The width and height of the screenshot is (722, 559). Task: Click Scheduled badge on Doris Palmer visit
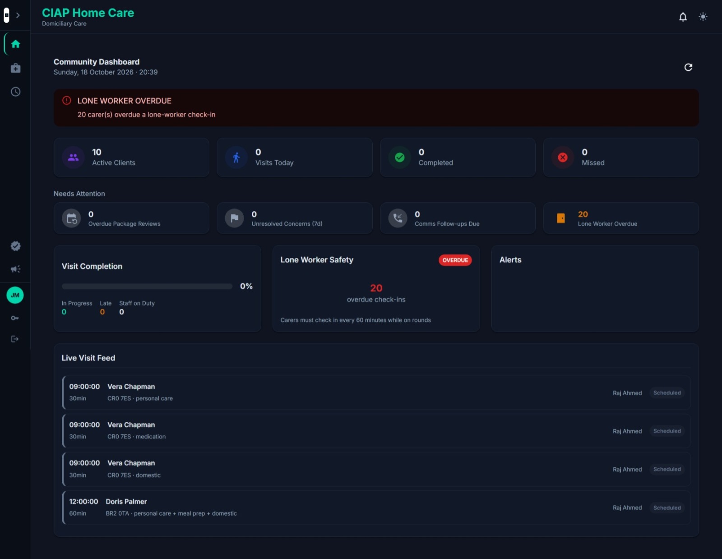coord(667,508)
